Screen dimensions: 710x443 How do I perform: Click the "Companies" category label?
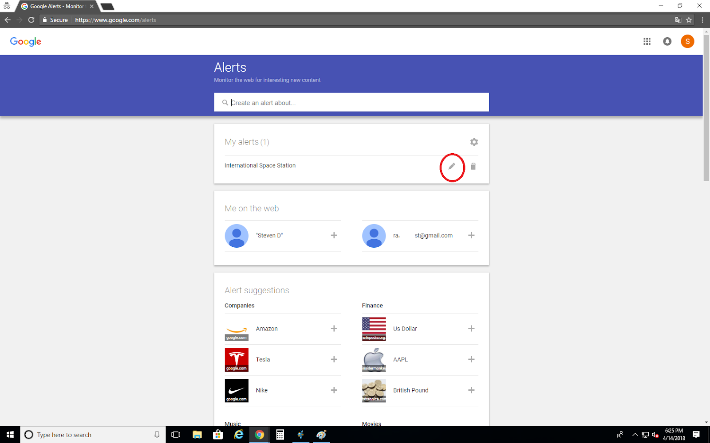tap(240, 305)
